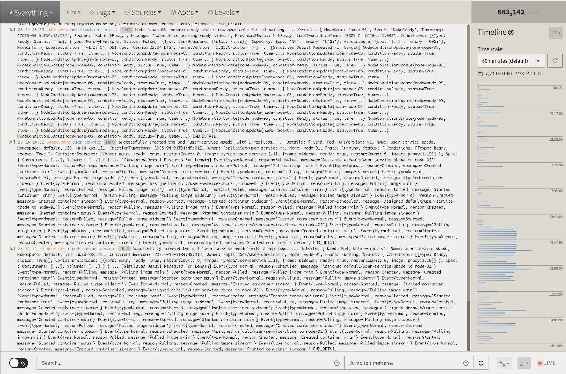The image size is (566, 374).
Task: Click the 14:05:00 timeline marker
Action: (556, 320)
